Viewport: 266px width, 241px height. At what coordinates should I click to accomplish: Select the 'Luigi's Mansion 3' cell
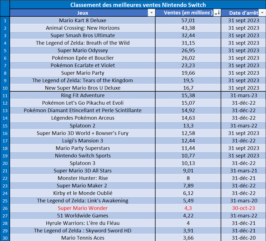pyautogui.click(x=83, y=141)
